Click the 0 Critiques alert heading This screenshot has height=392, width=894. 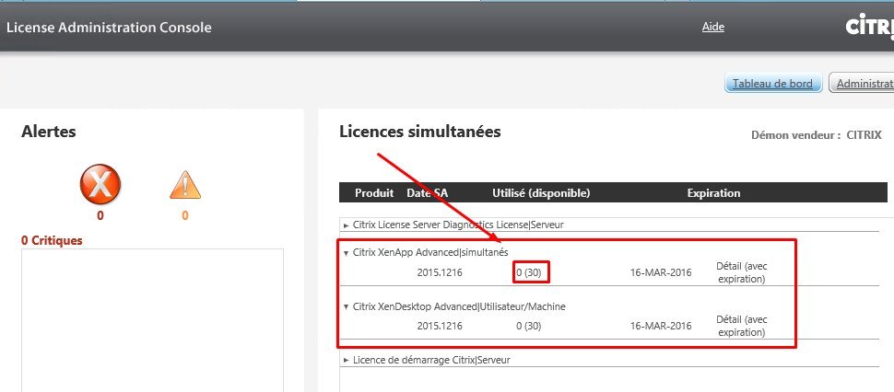[52, 241]
